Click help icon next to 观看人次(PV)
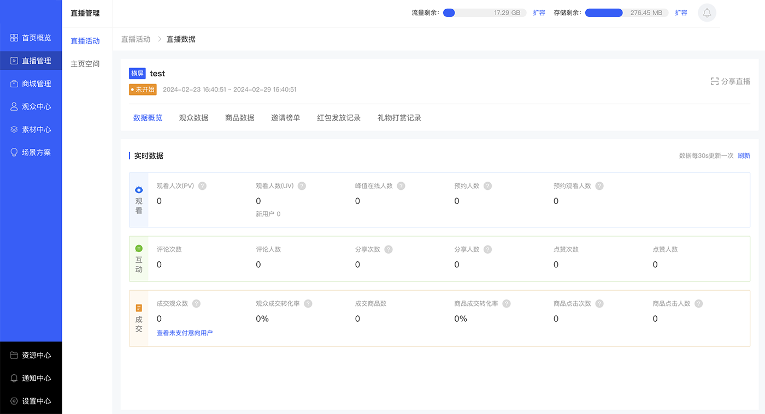Image resolution: width=765 pixels, height=414 pixels. [x=202, y=186]
